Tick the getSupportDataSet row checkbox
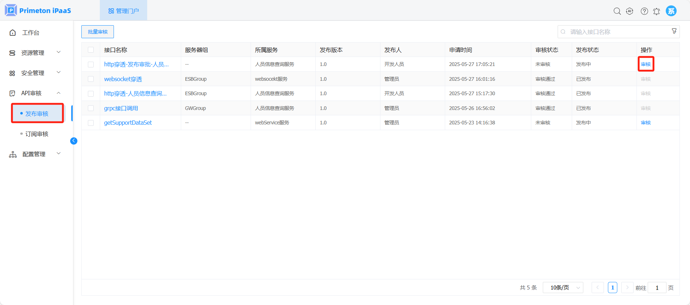Screen dimensions: 690x305 [x=91, y=123]
